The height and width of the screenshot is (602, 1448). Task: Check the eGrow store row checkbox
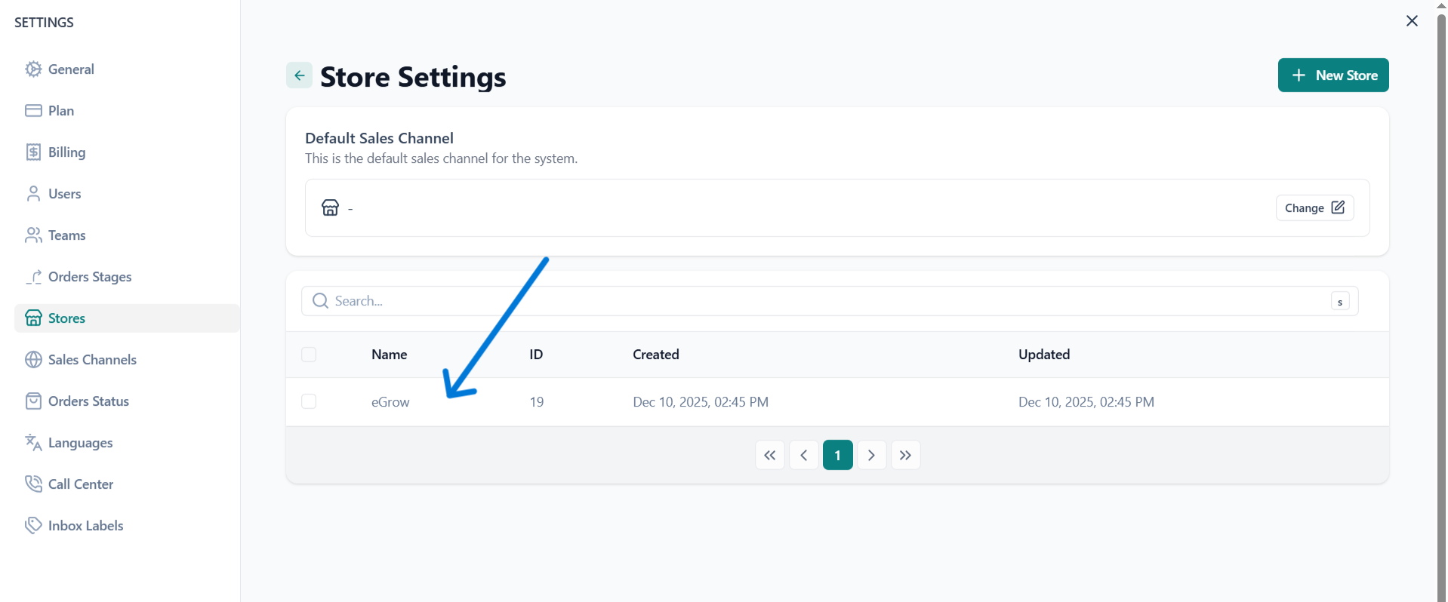pyautogui.click(x=309, y=401)
